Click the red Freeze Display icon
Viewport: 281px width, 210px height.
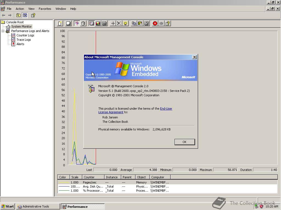click(x=155, y=24)
